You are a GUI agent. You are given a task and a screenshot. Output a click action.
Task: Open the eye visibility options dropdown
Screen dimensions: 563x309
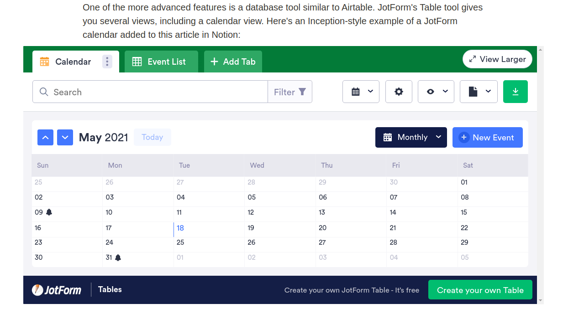point(436,92)
